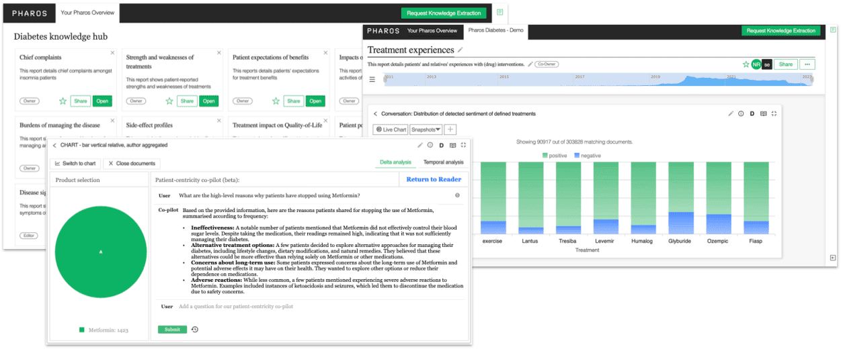
Task: Add a new snapshot with plus button
Action: tap(450, 130)
